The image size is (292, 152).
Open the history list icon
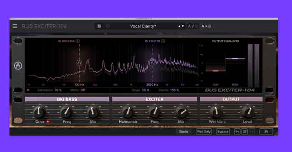click(x=244, y=132)
